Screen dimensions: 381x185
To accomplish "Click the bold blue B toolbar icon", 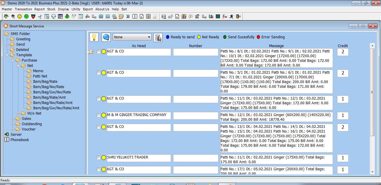I will point(128,16).
